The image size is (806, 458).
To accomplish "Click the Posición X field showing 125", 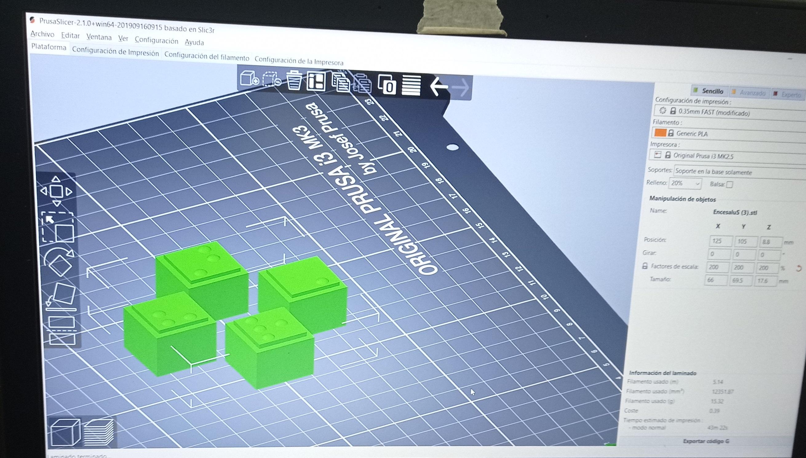I will (x=721, y=241).
